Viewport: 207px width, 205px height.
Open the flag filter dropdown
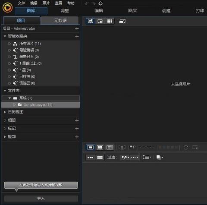coord(125,158)
